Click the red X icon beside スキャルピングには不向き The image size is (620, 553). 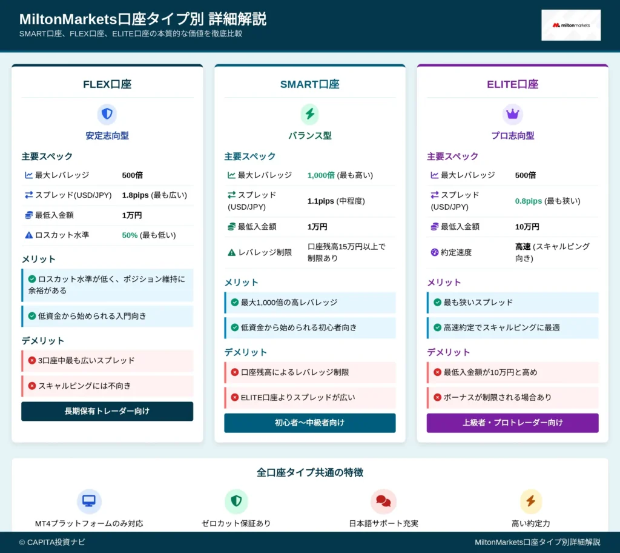[x=32, y=386]
